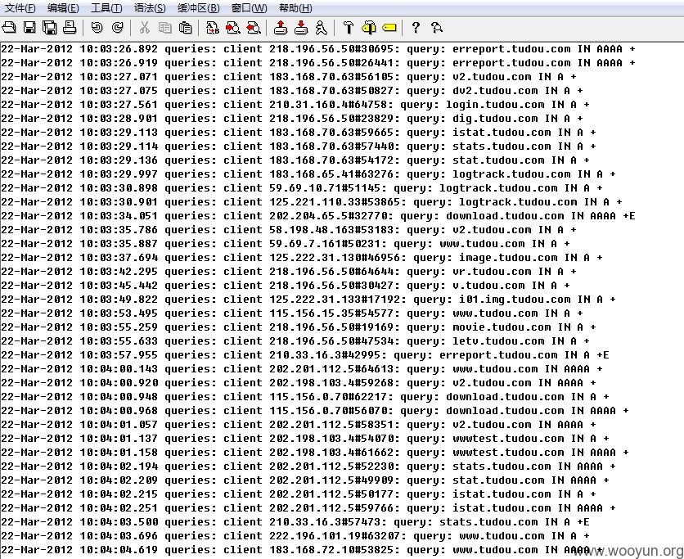Redo the last undone change

(x=117, y=28)
